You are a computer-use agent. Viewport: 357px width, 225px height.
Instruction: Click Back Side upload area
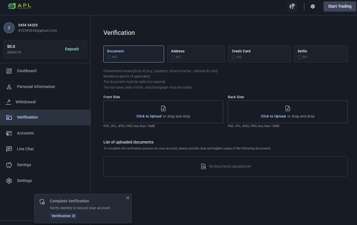coord(288,112)
